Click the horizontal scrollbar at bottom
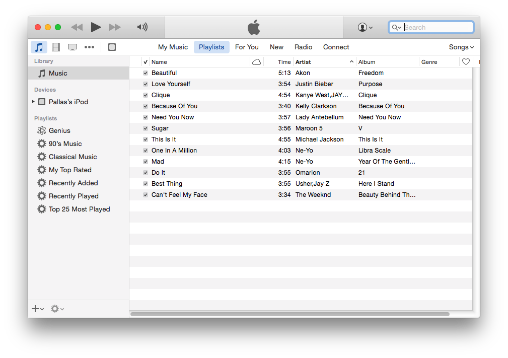 point(290,314)
